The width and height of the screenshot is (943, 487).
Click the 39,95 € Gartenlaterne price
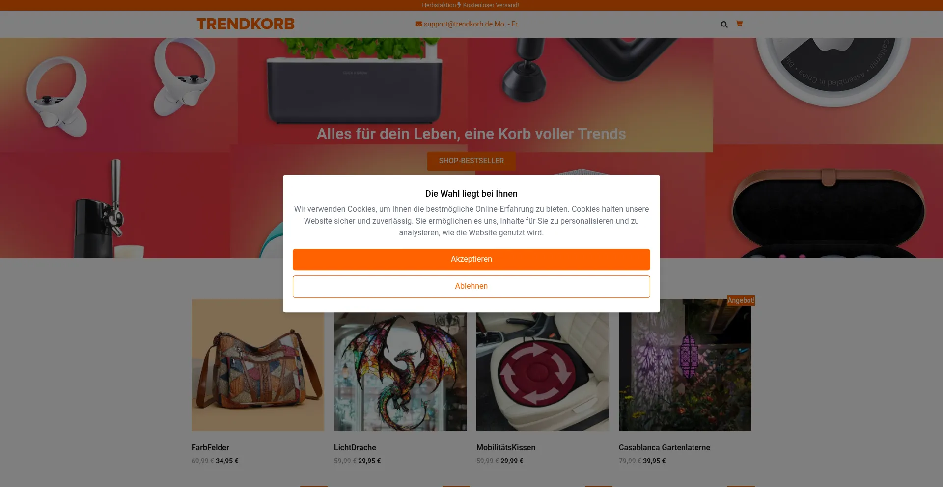tap(654, 461)
